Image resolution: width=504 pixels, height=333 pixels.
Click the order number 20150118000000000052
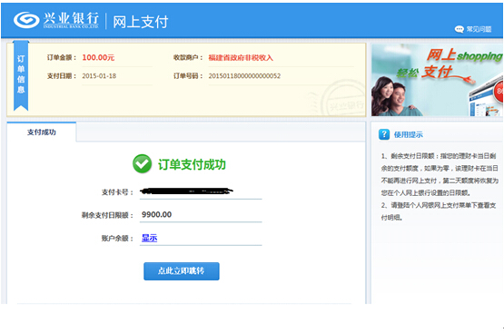[x=244, y=76]
